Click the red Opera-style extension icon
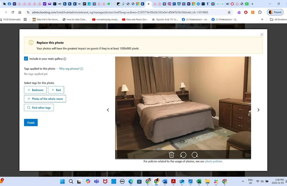Image resolution: width=287 pixels, height=186 pixels. 246,12
